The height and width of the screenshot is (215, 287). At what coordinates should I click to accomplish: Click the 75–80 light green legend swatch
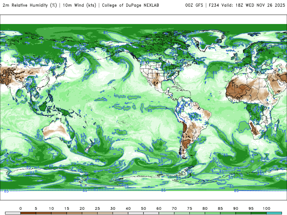point(197,213)
